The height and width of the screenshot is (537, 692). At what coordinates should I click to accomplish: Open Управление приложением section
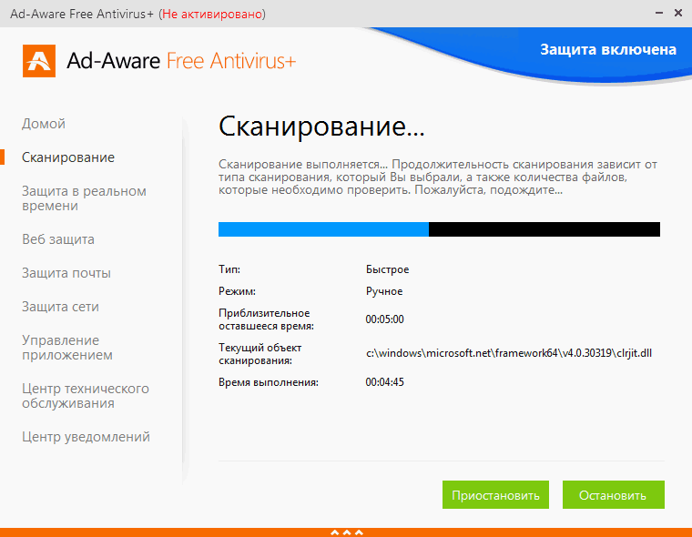67,348
